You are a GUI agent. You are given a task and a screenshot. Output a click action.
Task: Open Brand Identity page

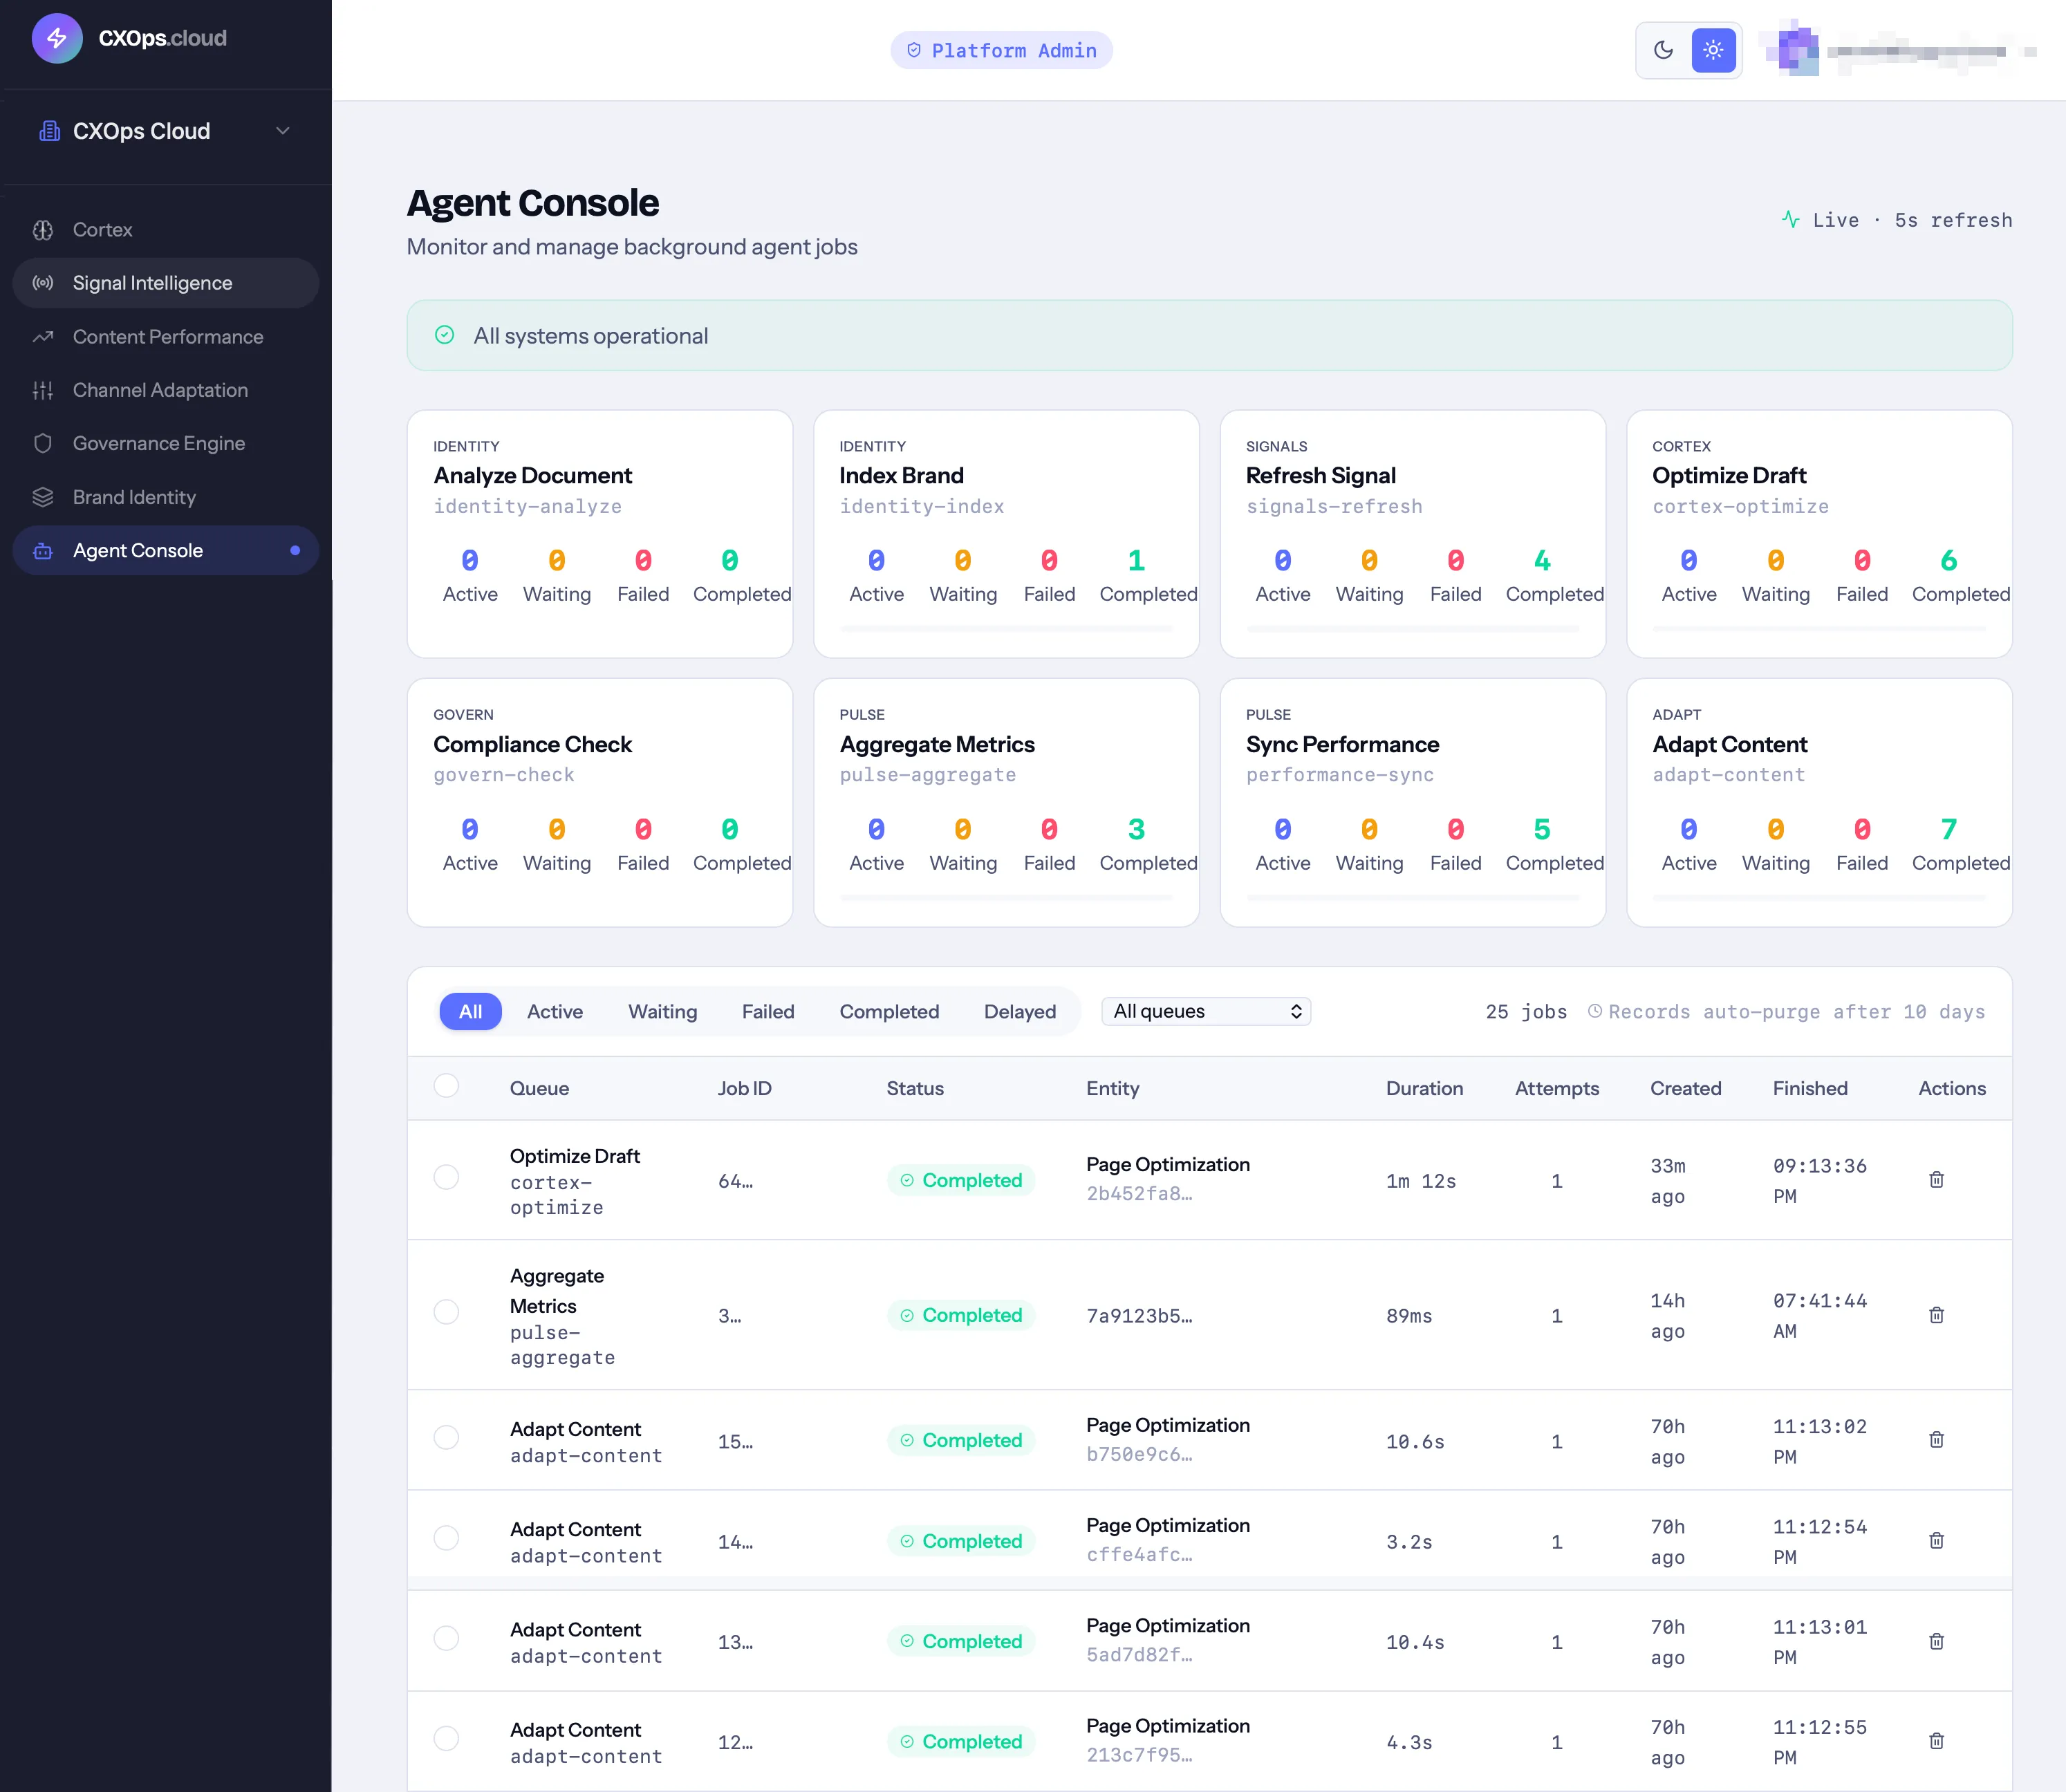tap(166, 497)
